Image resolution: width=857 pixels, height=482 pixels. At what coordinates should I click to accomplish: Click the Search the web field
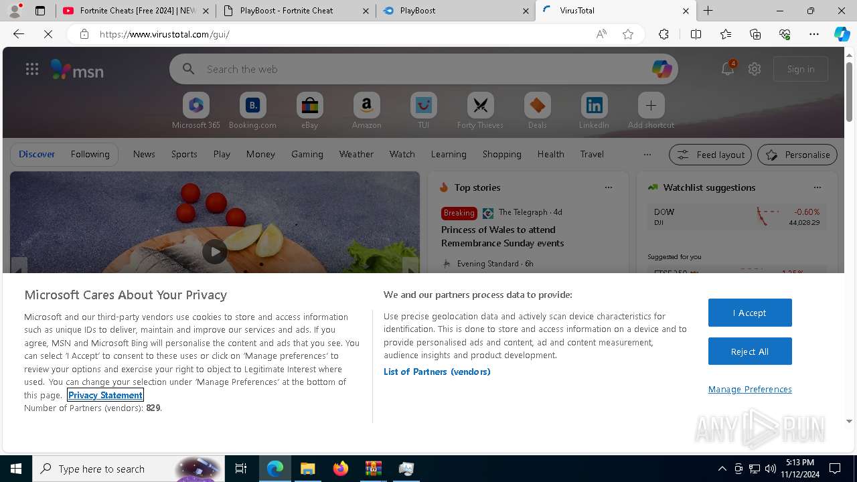click(x=424, y=69)
